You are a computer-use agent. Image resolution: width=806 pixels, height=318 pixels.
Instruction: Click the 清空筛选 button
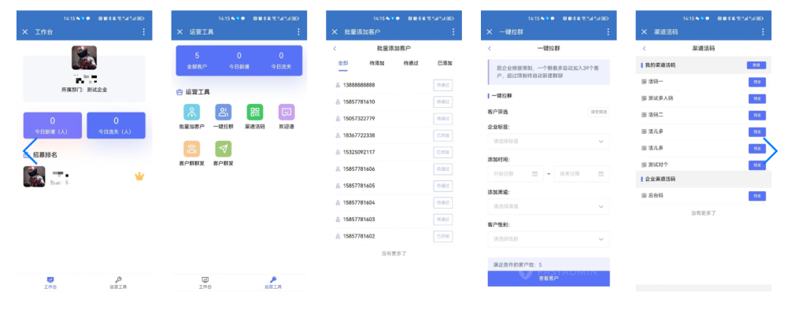click(598, 112)
